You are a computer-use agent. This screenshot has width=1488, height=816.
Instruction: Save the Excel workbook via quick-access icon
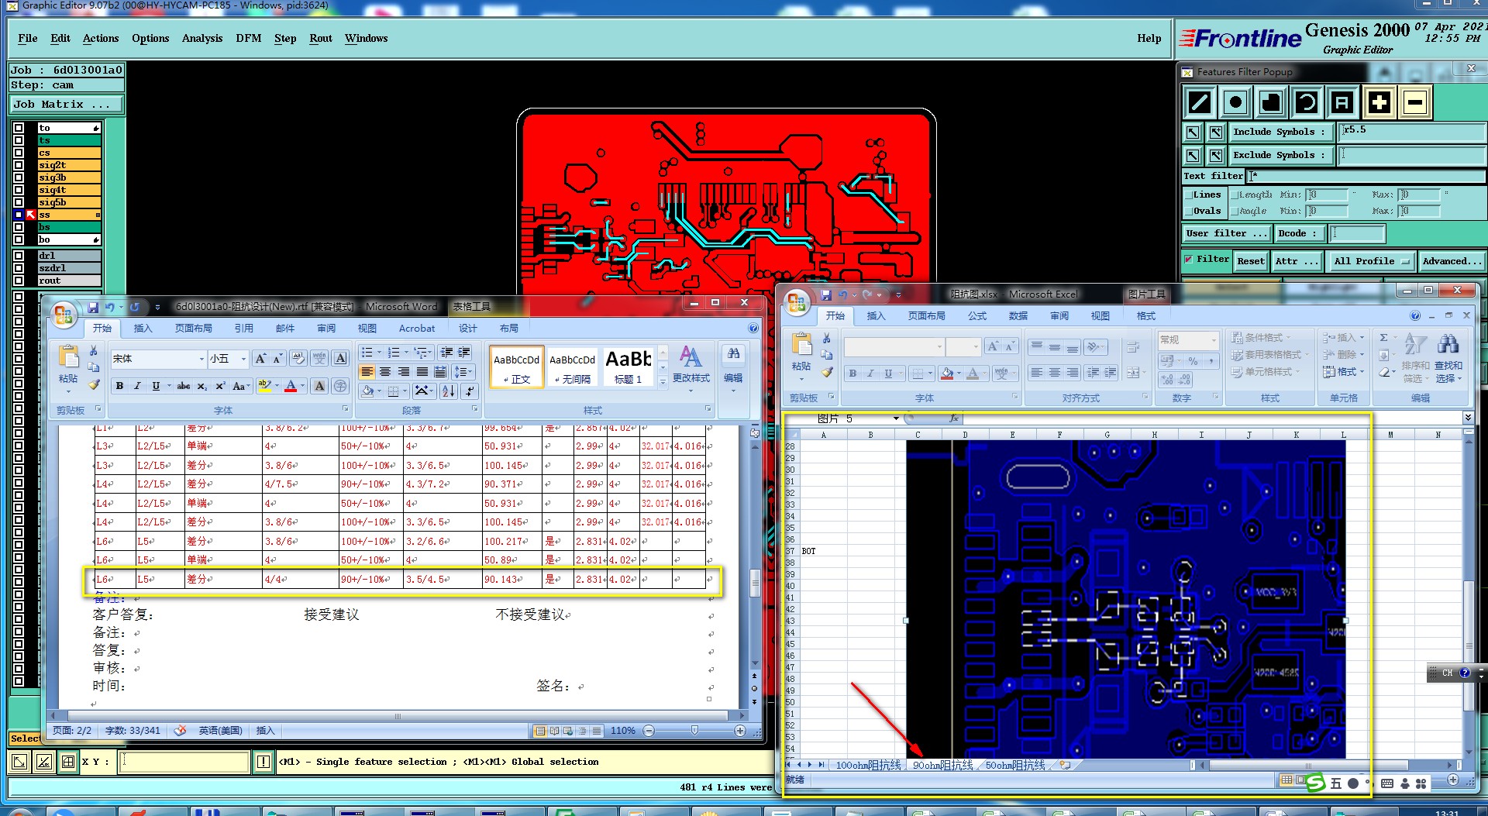(826, 295)
